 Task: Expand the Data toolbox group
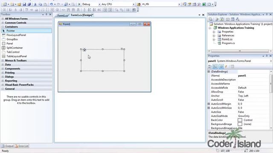[3, 65]
